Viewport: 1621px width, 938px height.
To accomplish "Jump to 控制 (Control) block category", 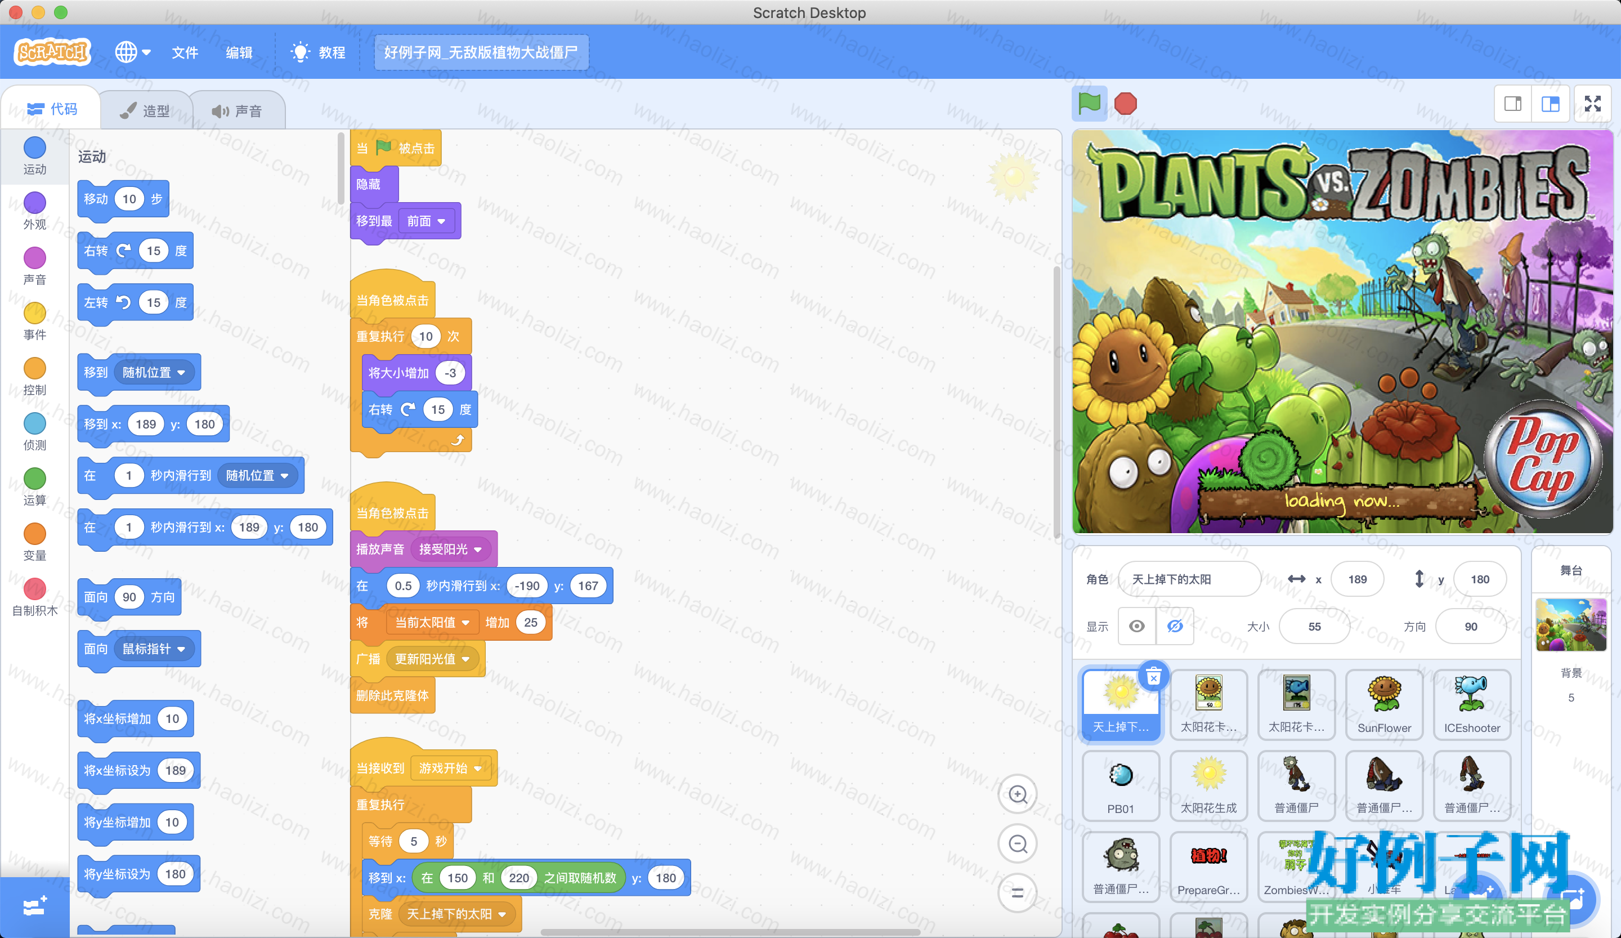I will [x=35, y=377].
